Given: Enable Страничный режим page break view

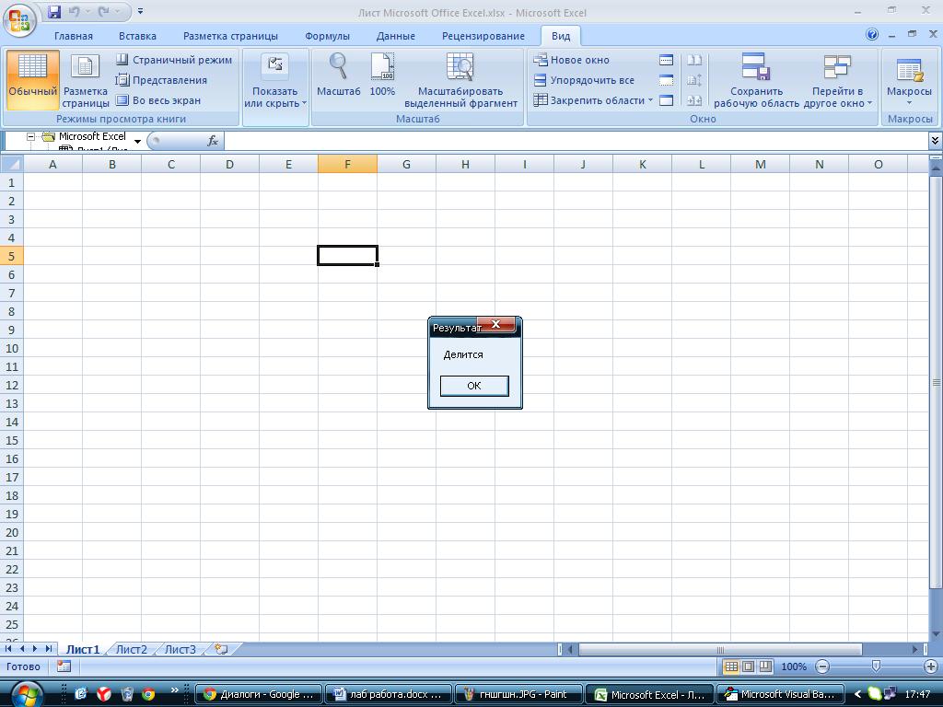Looking at the screenshot, I should pos(174,60).
